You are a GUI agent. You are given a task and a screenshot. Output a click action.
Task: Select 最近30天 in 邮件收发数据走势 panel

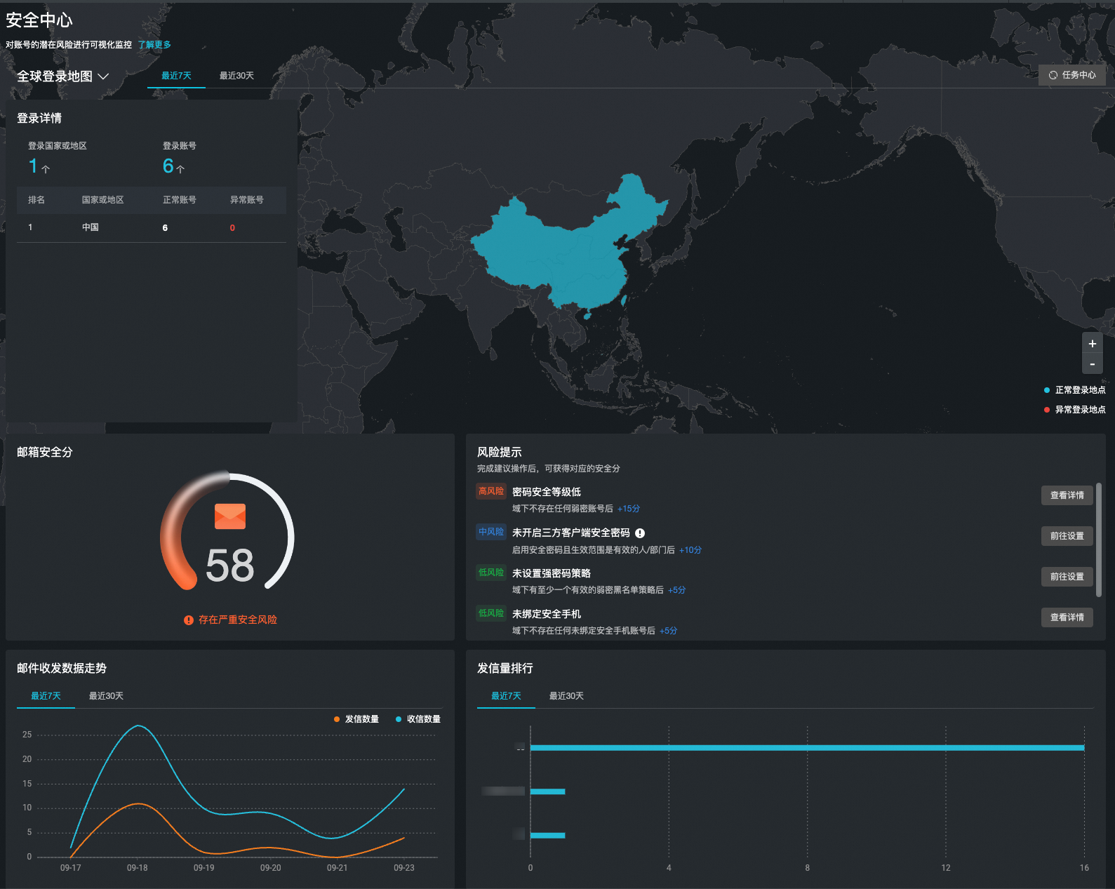click(x=106, y=696)
